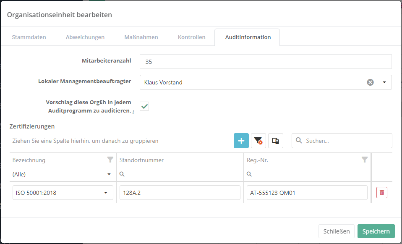
Task: Select the Kontrollen tab
Action: point(191,37)
